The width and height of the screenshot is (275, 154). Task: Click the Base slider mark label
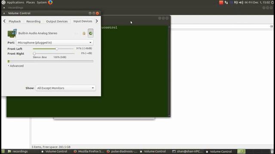click(44, 57)
